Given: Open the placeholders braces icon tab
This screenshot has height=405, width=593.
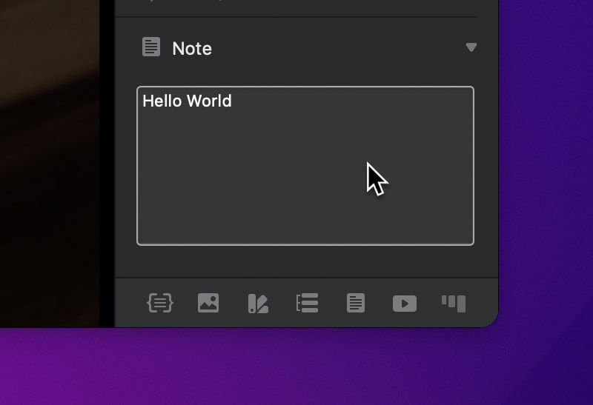Looking at the screenshot, I should (160, 303).
